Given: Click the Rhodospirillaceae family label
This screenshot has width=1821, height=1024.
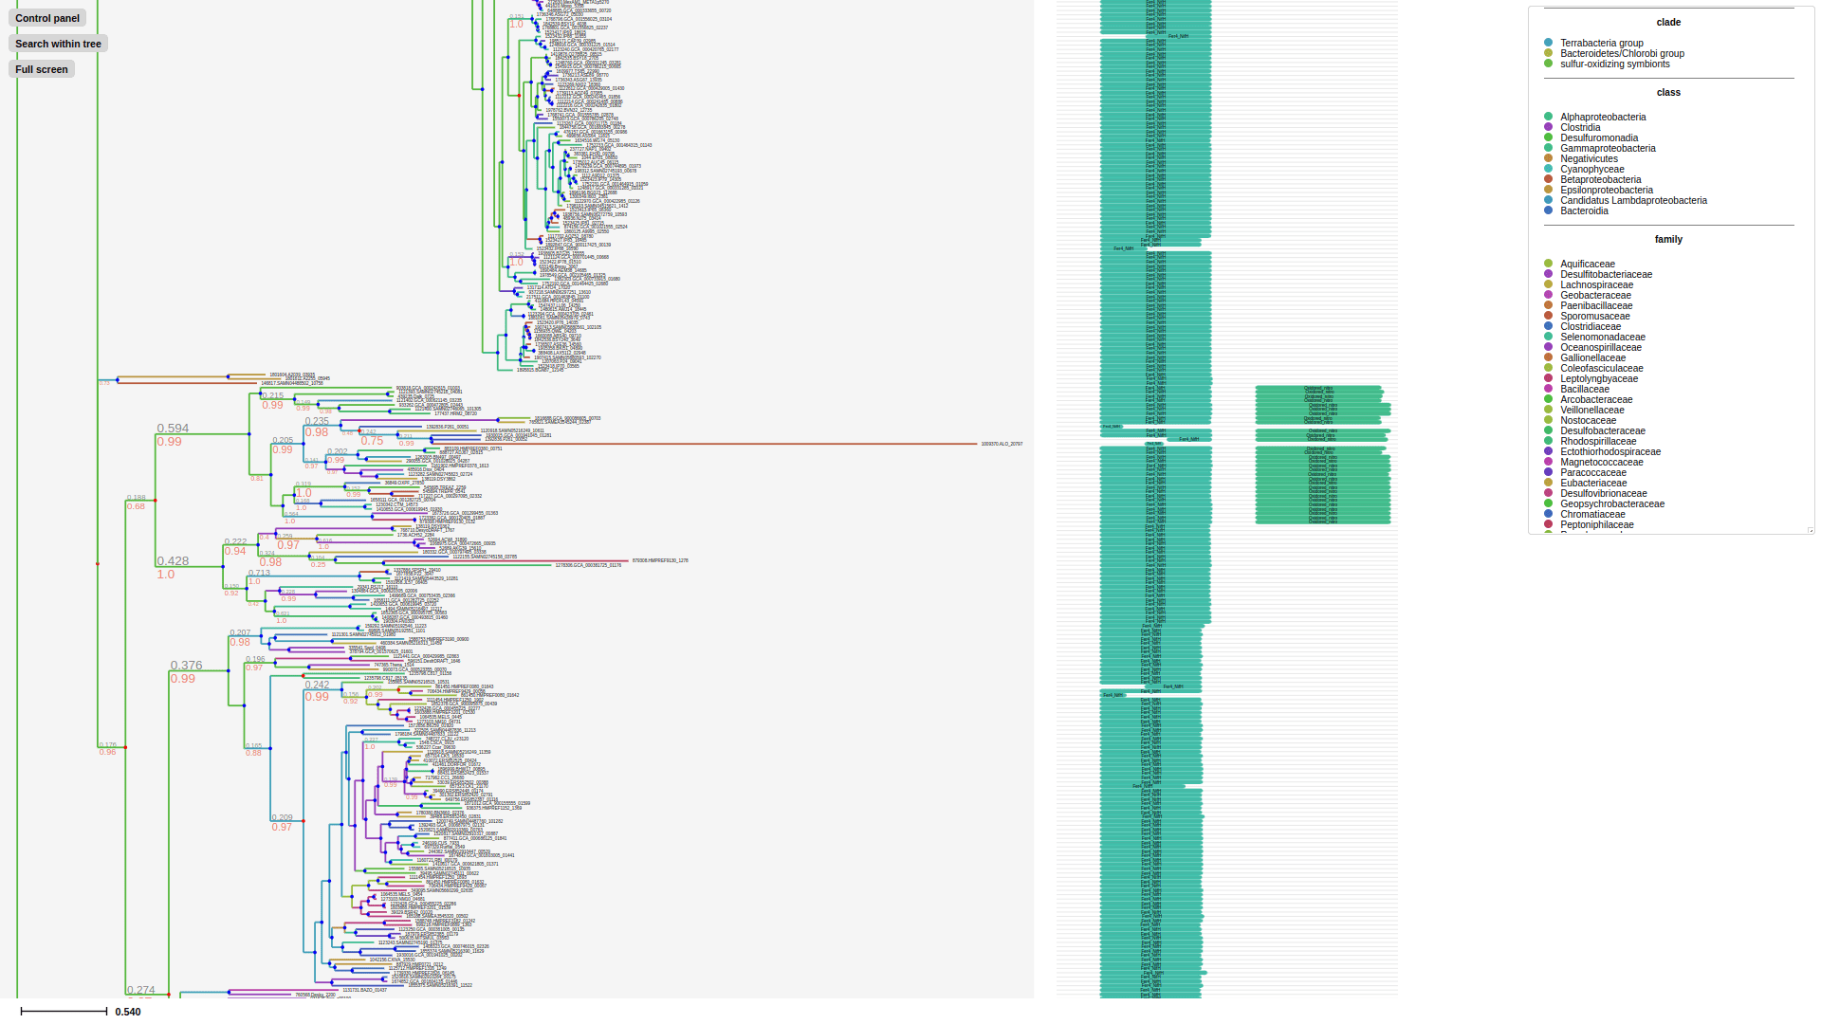Looking at the screenshot, I should 1598,441.
